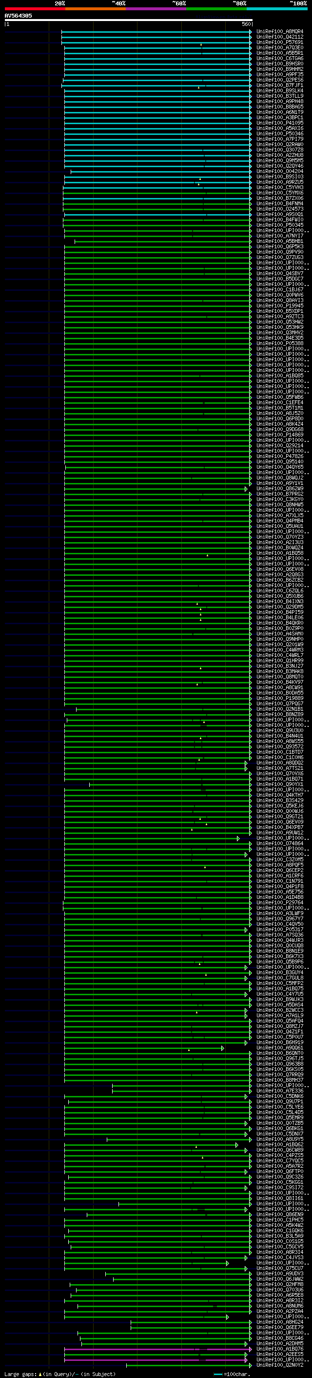Select the UniRef100_B3S429 label

click(x=280, y=800)
